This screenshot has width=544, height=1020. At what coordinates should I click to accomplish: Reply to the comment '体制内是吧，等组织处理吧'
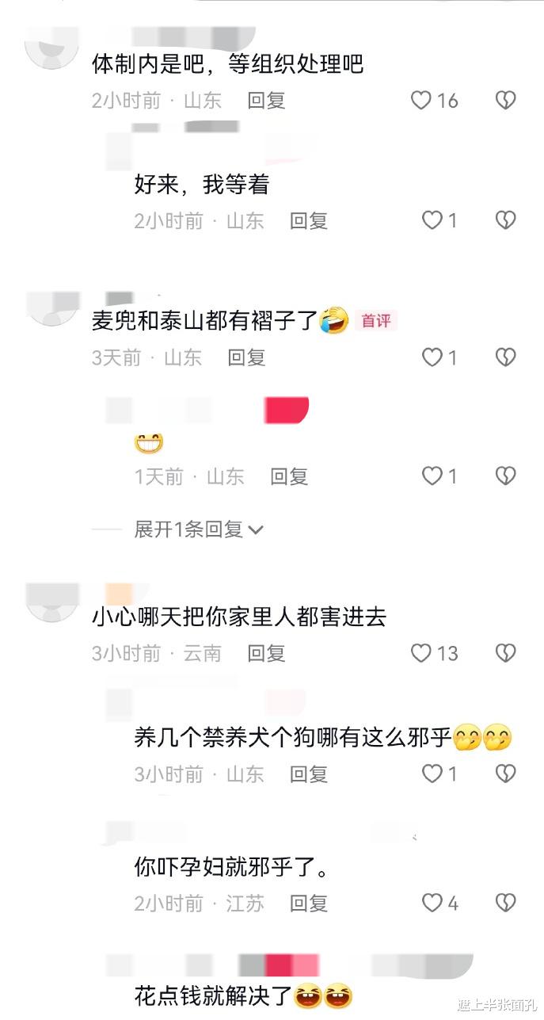266,101
